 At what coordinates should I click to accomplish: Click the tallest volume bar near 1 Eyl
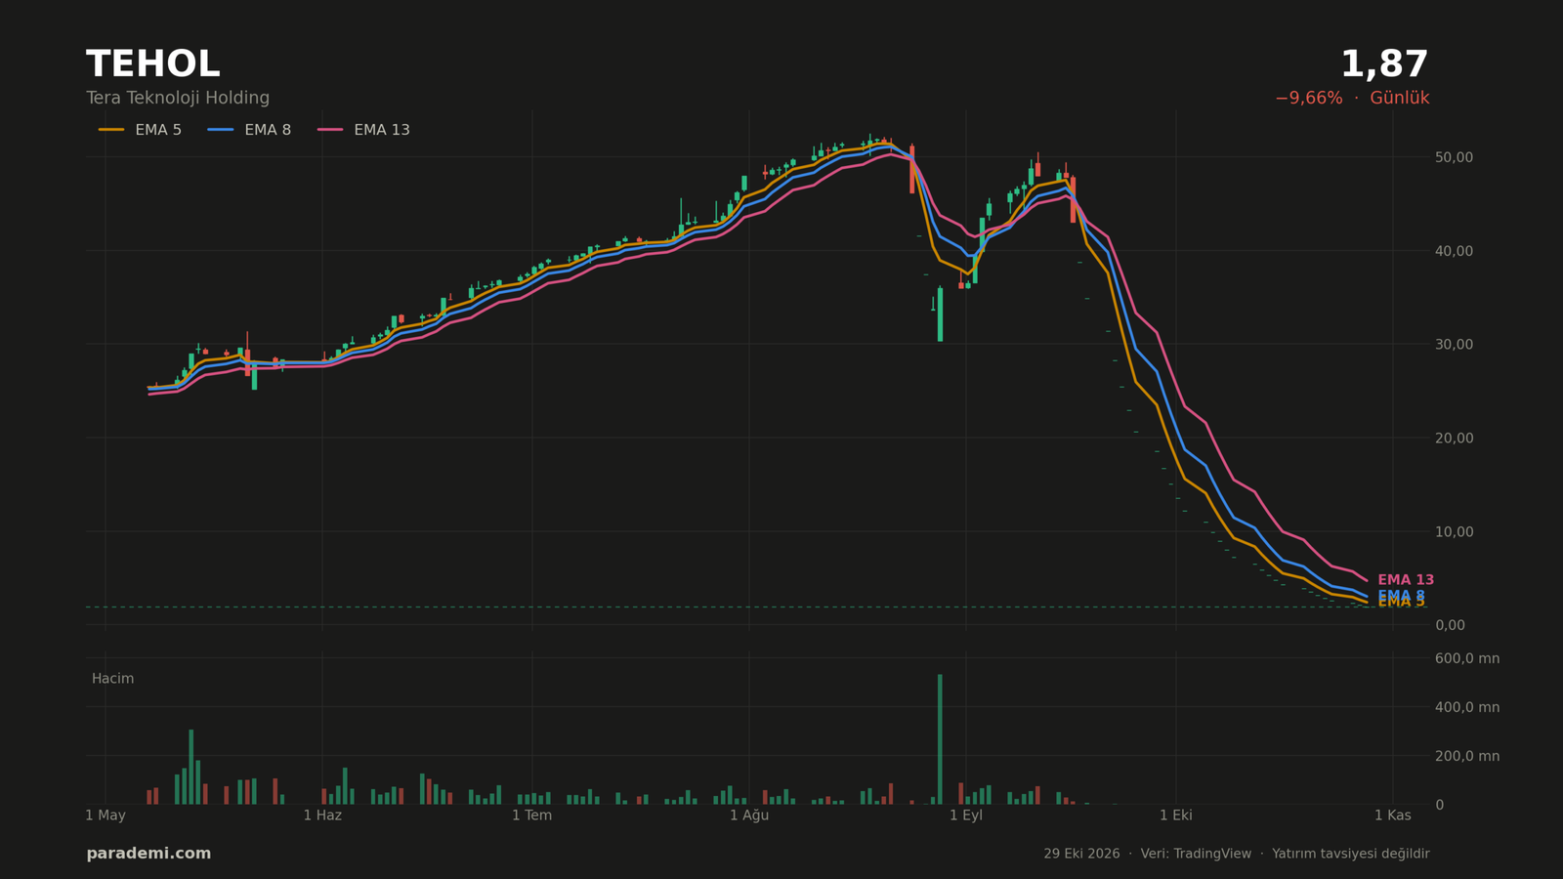click(x=940, y=739)
